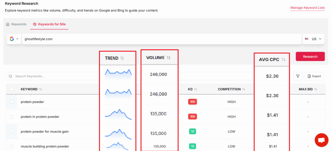Click the KD 100 badge for protein in protein powder
332x151 pixels.
point(193,117)
